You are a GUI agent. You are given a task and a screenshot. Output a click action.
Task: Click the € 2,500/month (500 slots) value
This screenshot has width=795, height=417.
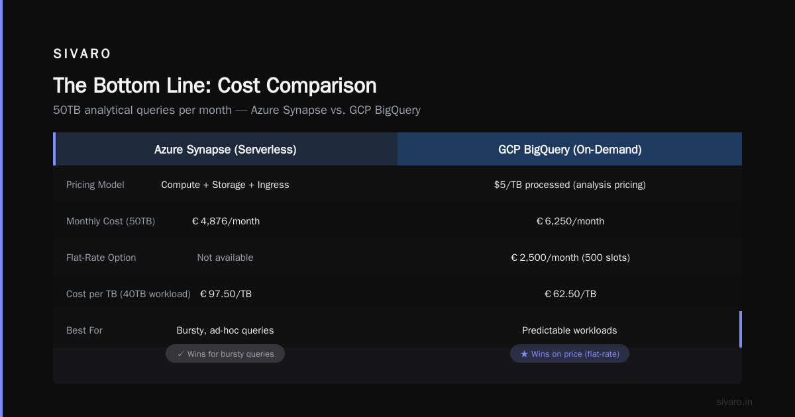point(570,257)
